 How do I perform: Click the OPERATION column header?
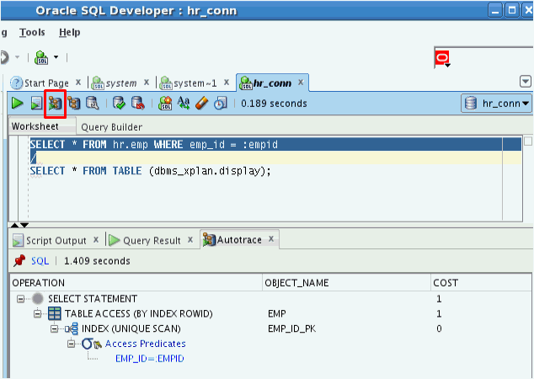[x=136, y=283]
